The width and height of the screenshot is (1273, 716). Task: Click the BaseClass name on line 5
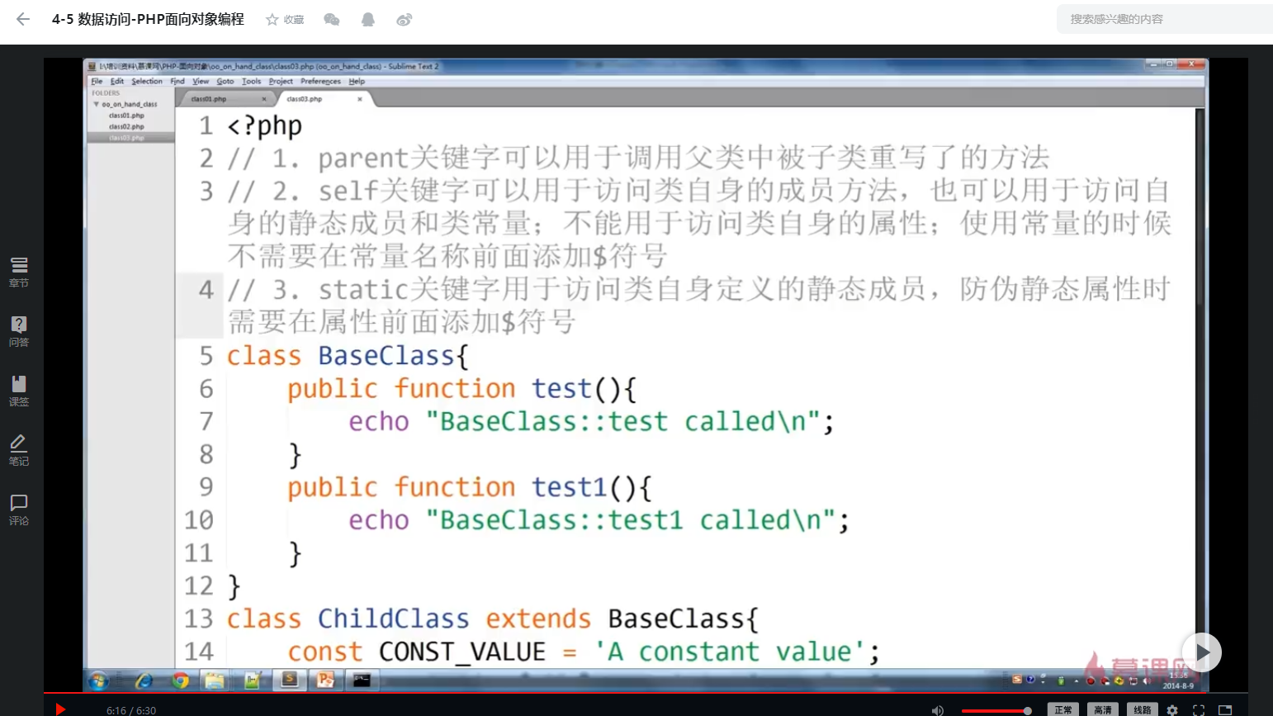click(386, 356)
